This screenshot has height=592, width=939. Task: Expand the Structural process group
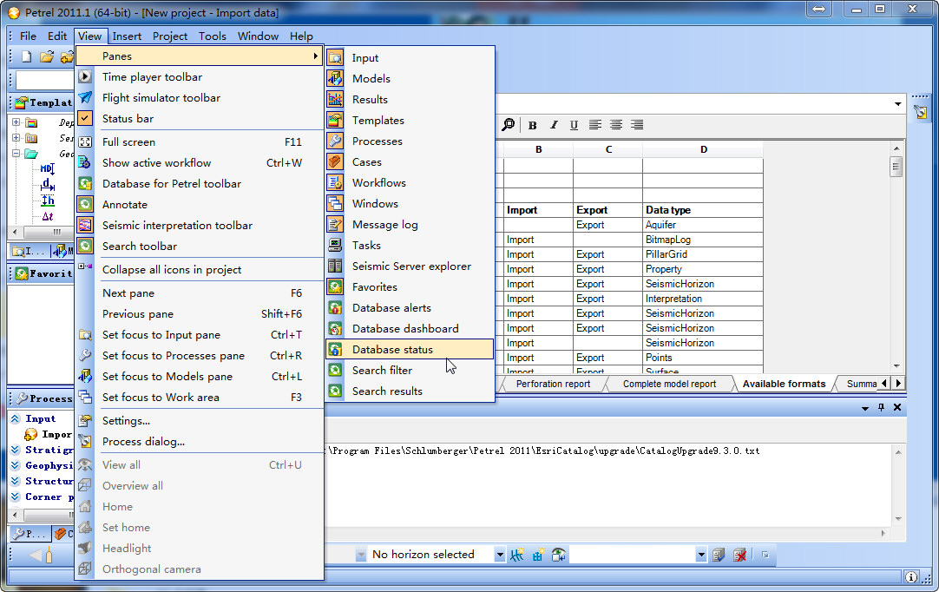pyautogui.click(x=16, y=481)
